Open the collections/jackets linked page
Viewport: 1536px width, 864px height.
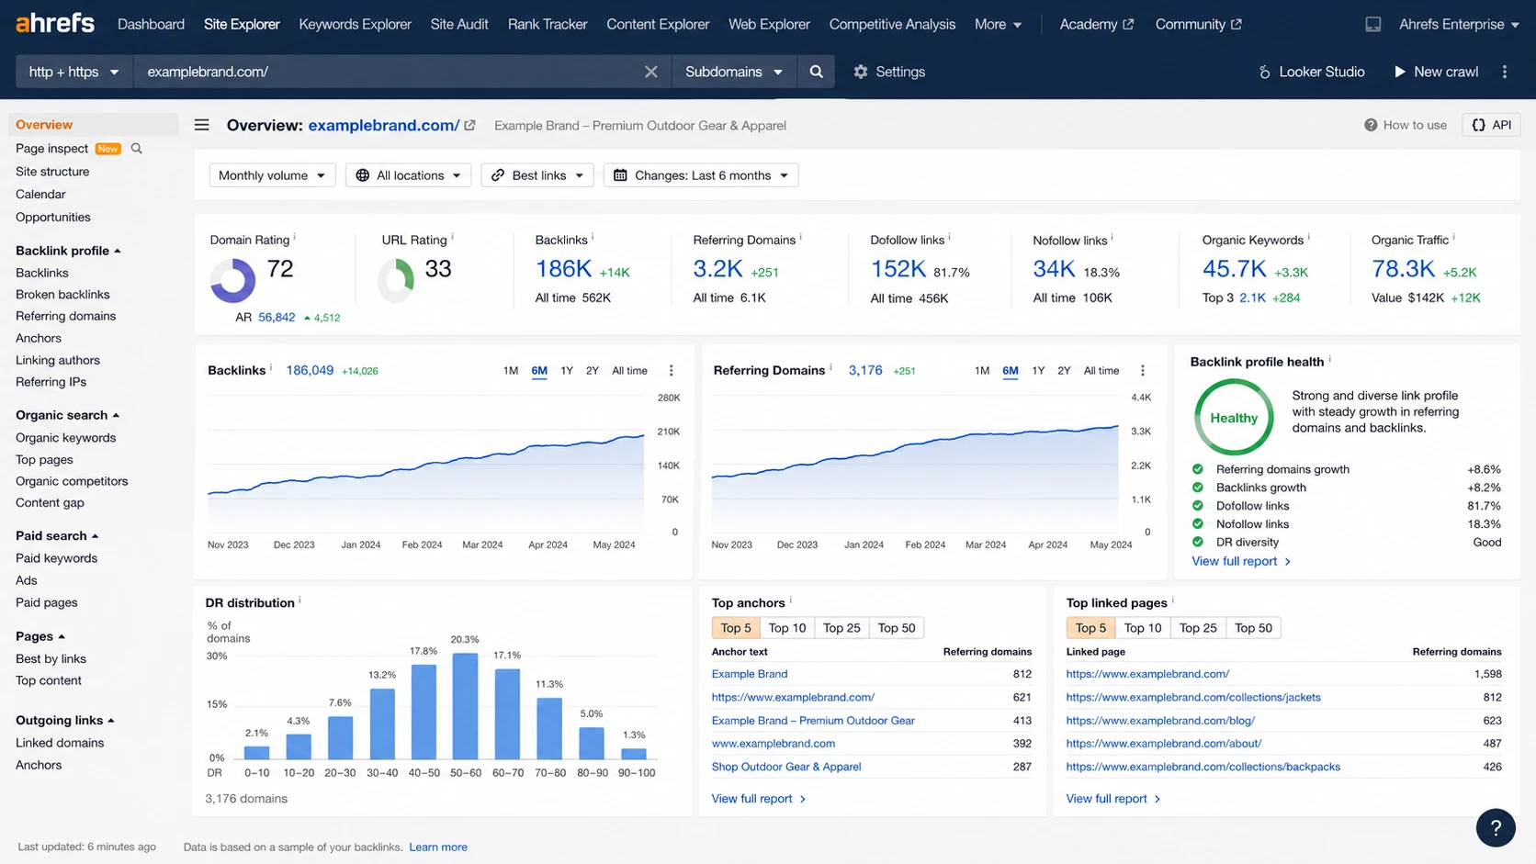click(1193, 697)
